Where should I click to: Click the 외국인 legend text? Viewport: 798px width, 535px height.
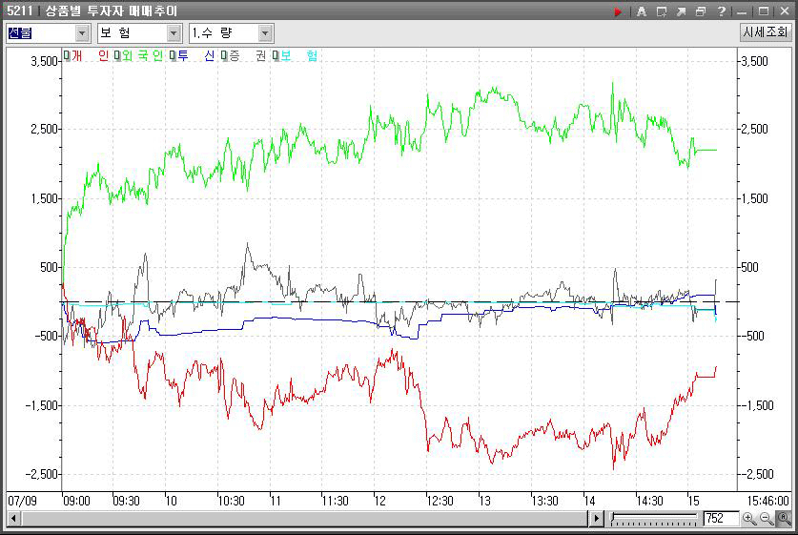[x=142, y=55]
